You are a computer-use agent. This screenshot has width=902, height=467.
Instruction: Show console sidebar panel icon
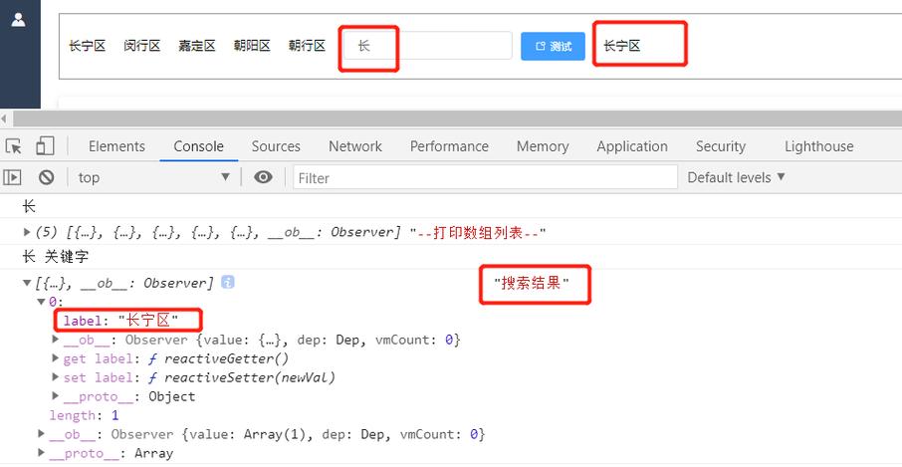pyautogui.click(x=12, y=177)
